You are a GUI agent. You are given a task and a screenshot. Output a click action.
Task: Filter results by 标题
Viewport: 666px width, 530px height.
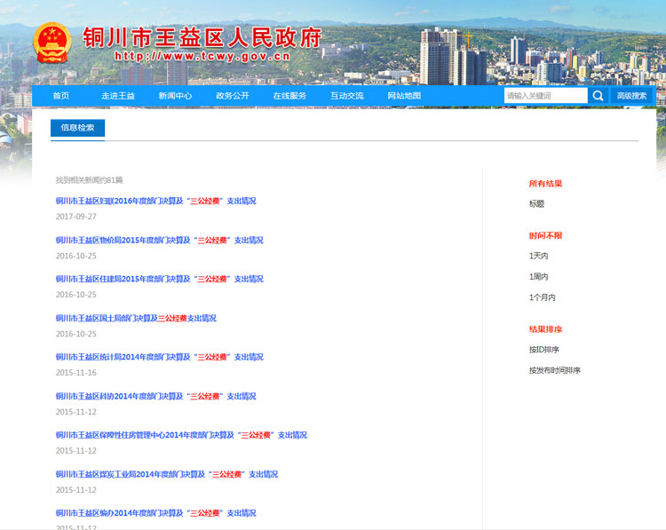coord(536,204)
